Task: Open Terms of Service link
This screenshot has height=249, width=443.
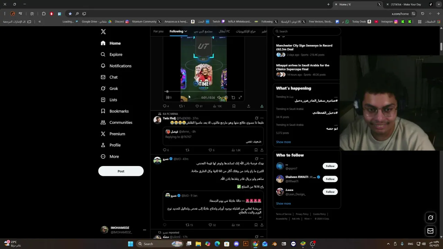Action: pyautogui.click(x=283, y=214)
